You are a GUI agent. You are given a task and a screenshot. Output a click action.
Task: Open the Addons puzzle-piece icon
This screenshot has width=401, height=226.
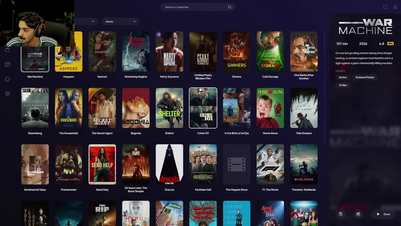click(8, 79)
